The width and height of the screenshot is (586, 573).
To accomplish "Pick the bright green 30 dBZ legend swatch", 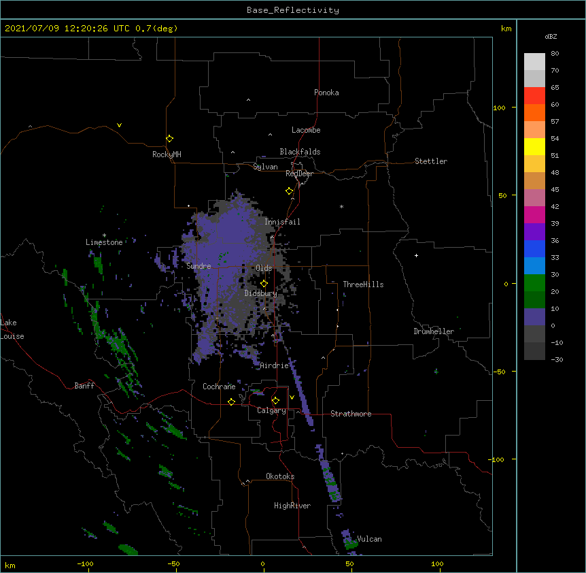I will coord(534,283).
